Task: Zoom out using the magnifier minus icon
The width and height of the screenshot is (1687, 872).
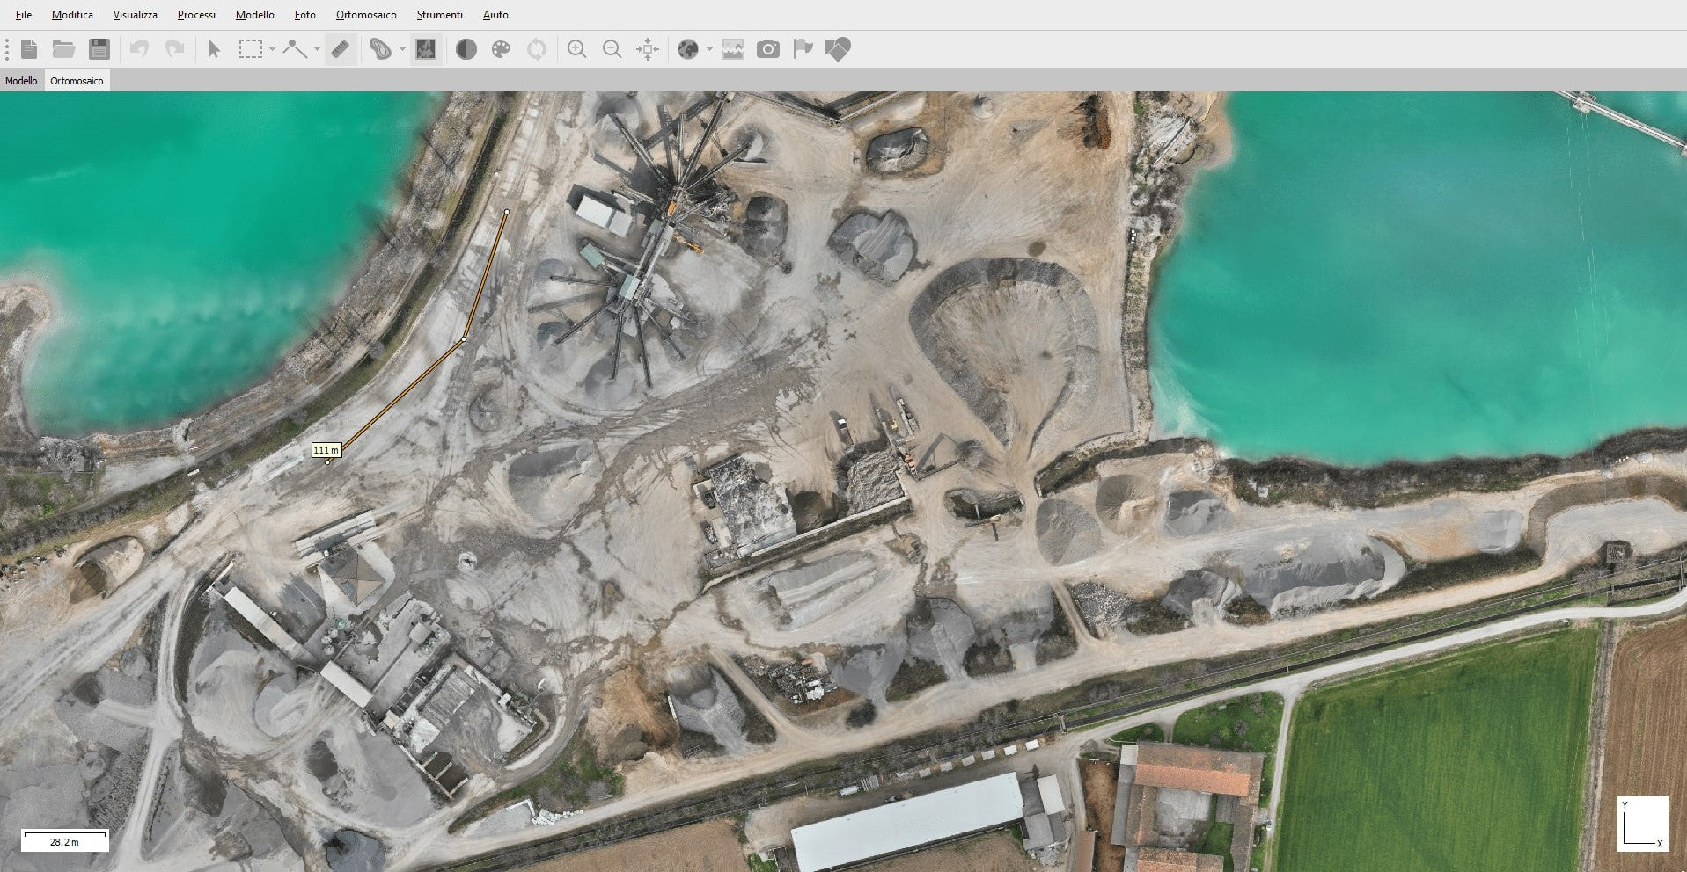Action: [612, 49]
